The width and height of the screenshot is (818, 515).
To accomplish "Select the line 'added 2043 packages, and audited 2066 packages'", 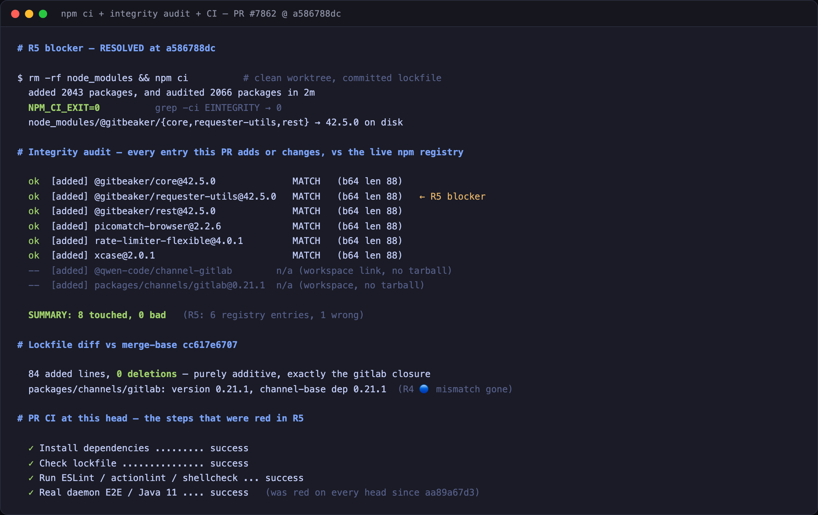I will 155,93.
